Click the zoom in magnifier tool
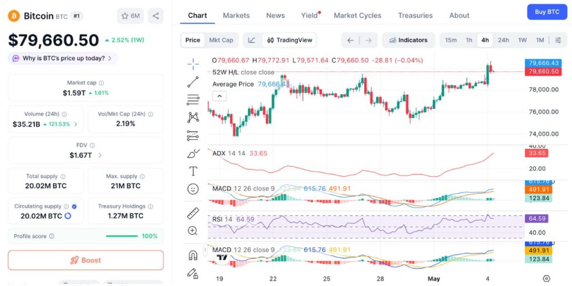 pos(193,231)
